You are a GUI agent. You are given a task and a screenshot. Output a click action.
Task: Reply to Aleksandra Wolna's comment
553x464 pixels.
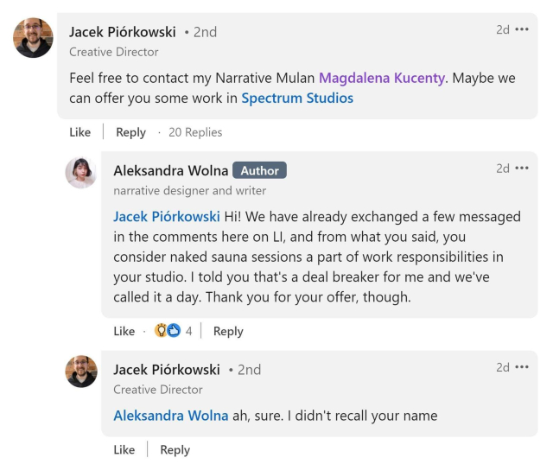(x=228, y=331)
